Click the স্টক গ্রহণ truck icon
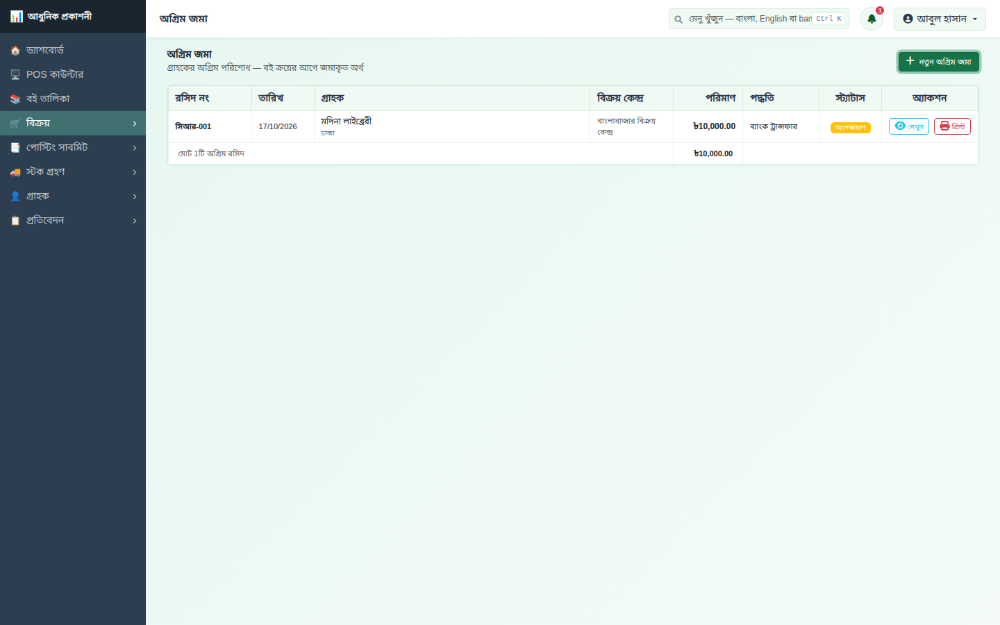This screenshot has width=1000, height=625. pos(15,172)
